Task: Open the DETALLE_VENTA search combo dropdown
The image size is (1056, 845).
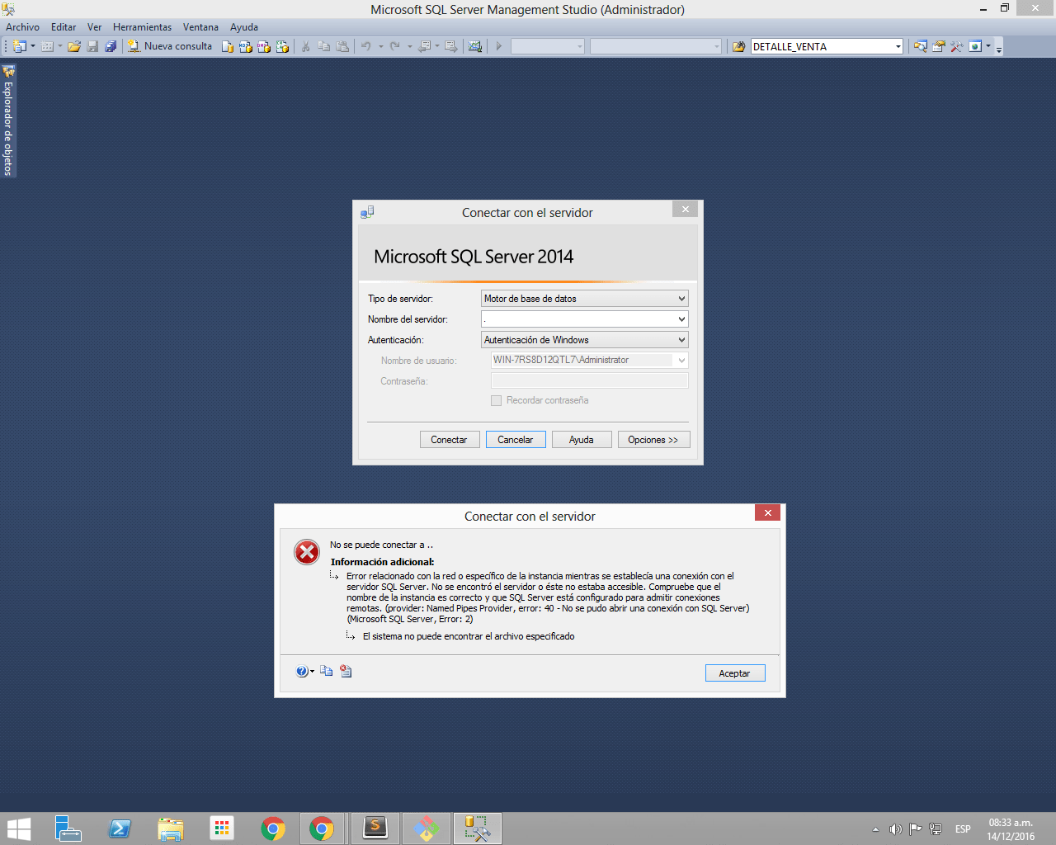Action: pos(898,46)
